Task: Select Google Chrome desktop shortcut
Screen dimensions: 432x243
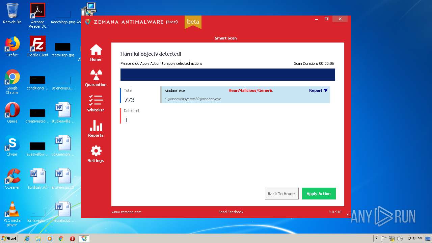Action: tap(12, 82)
